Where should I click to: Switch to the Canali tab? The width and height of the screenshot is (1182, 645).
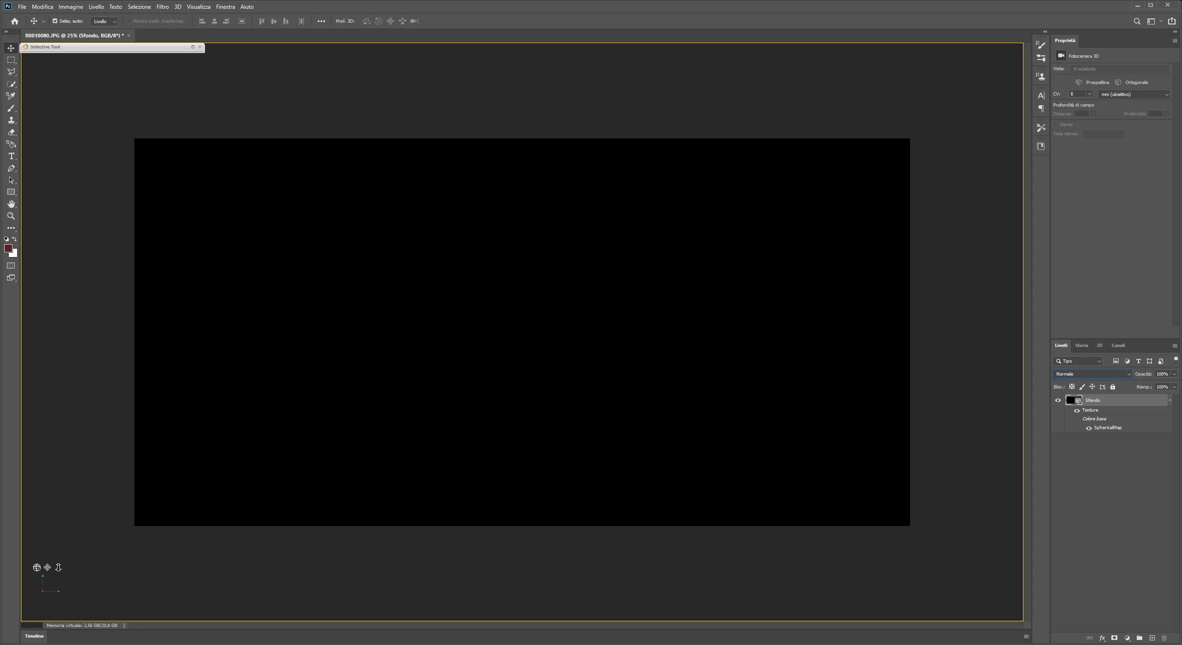1118,346
